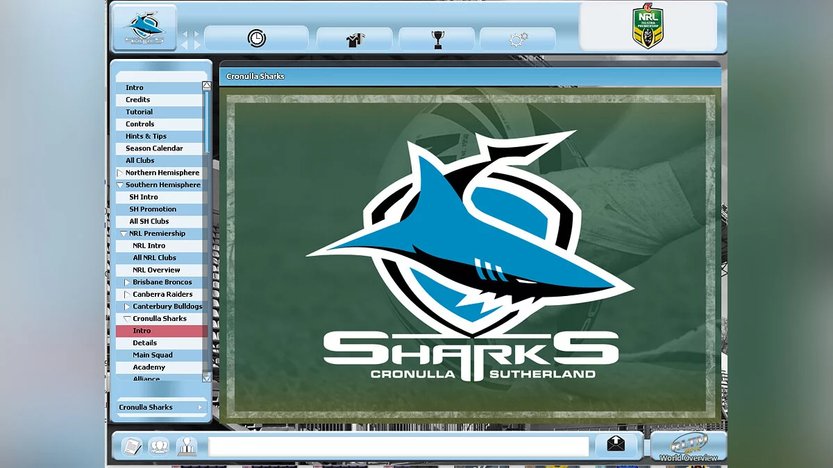Open the notes document icon
This screenshot has height=468, width=833.
coord(132,446)
